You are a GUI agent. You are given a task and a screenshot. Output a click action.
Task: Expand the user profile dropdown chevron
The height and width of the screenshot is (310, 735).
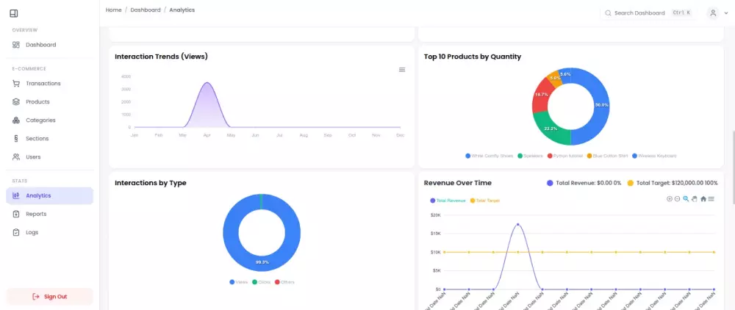tap(726, 13)
